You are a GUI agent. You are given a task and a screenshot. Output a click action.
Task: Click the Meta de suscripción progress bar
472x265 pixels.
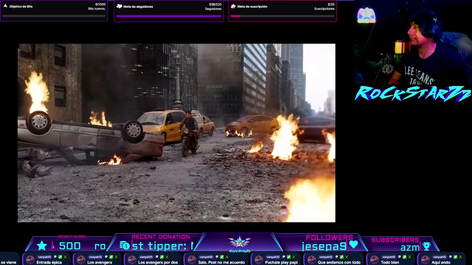pyautogui.click(x=282, y=16)
